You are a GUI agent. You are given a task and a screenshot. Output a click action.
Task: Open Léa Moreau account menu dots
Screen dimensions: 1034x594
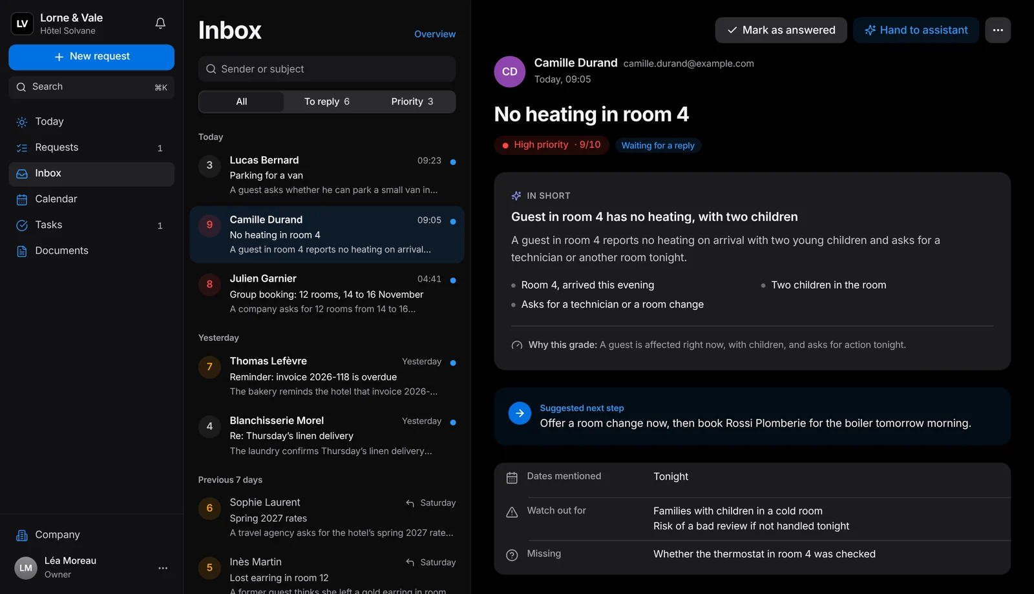[x=163, y=568]
